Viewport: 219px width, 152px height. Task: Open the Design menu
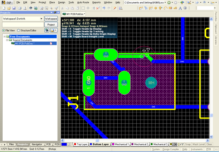[62, 2]
